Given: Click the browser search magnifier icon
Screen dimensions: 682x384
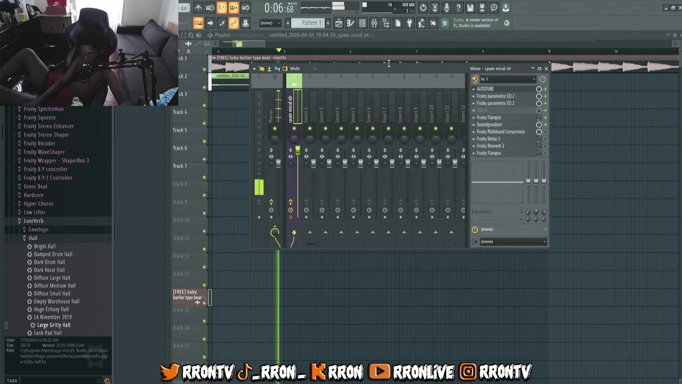Looking at the screenshot, I should pyautogui.click(x=107, y=380).
